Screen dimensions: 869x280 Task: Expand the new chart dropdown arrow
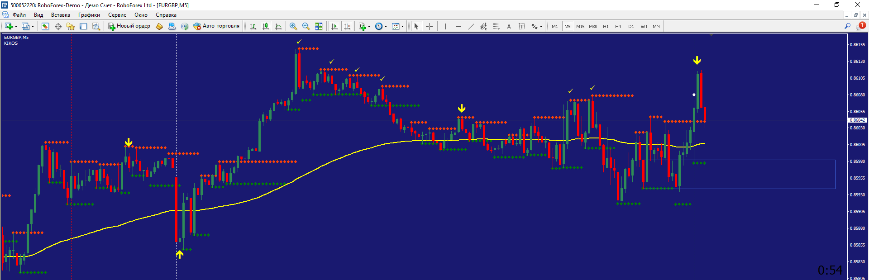[x=16, y=26]
